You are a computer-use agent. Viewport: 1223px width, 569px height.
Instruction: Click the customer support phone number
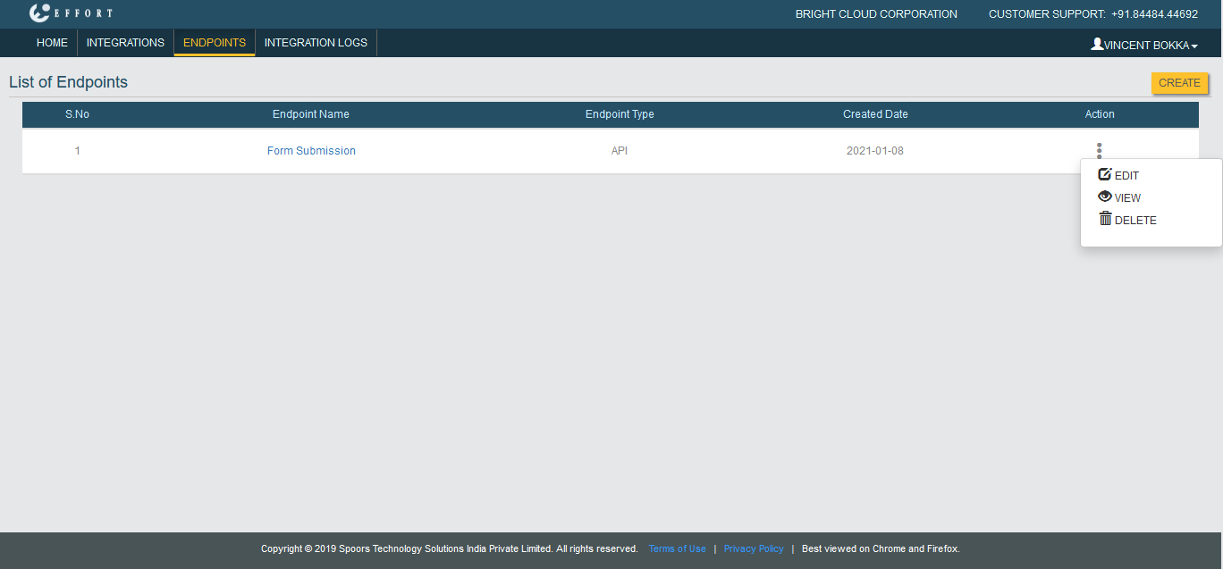(x=1154, y=14)
